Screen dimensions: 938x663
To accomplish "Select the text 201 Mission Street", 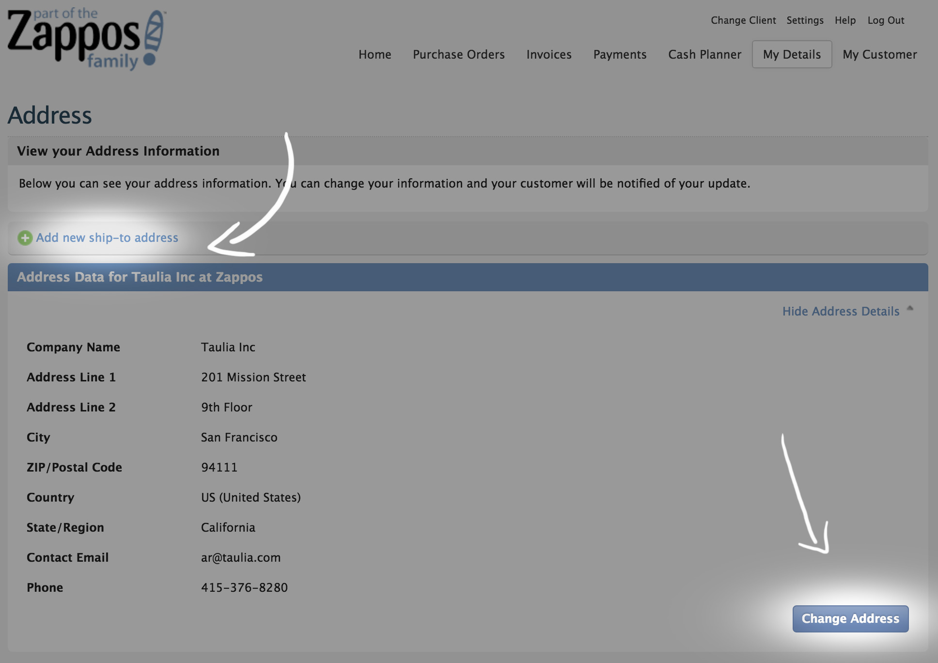I will coord(253,377).
